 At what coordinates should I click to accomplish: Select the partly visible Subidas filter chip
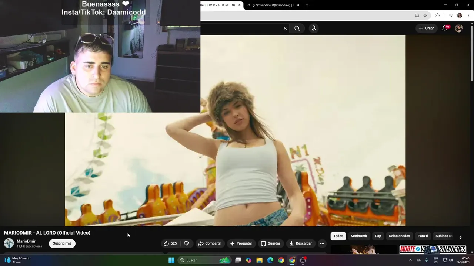(444, 236)
